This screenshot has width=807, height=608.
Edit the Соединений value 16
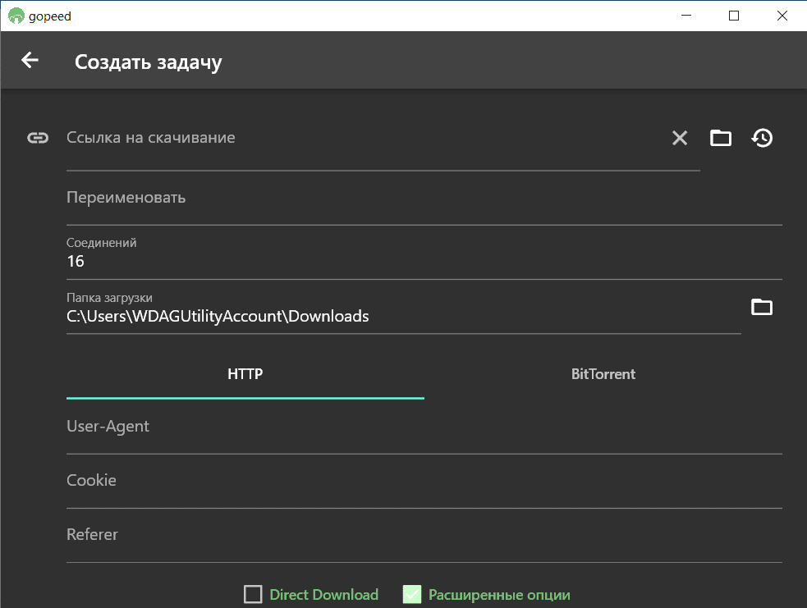click(424, 256)
